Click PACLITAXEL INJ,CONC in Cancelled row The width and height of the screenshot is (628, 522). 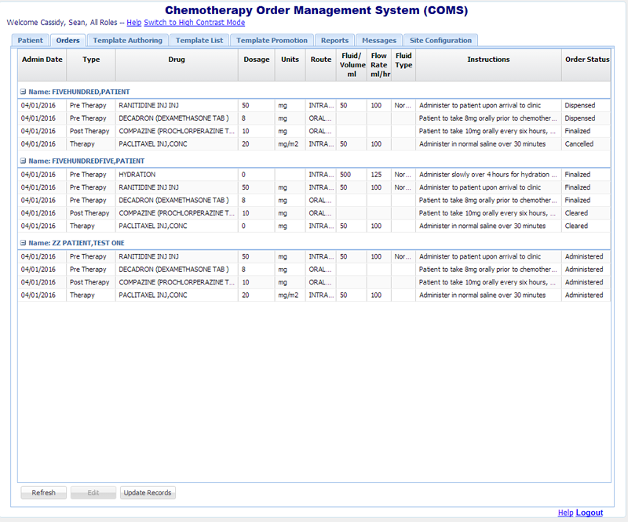(177, 144)
